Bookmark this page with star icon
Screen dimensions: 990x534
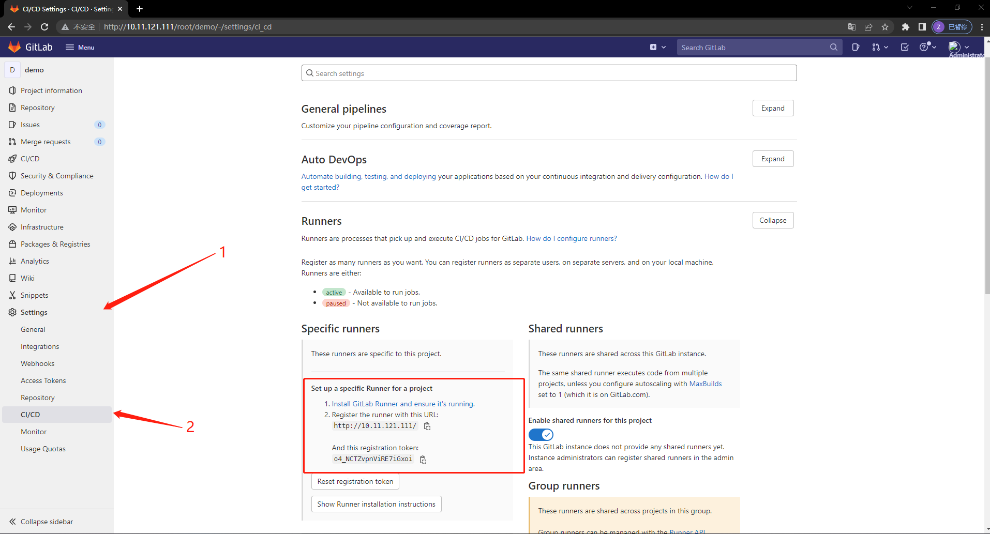tap(885, 27)
